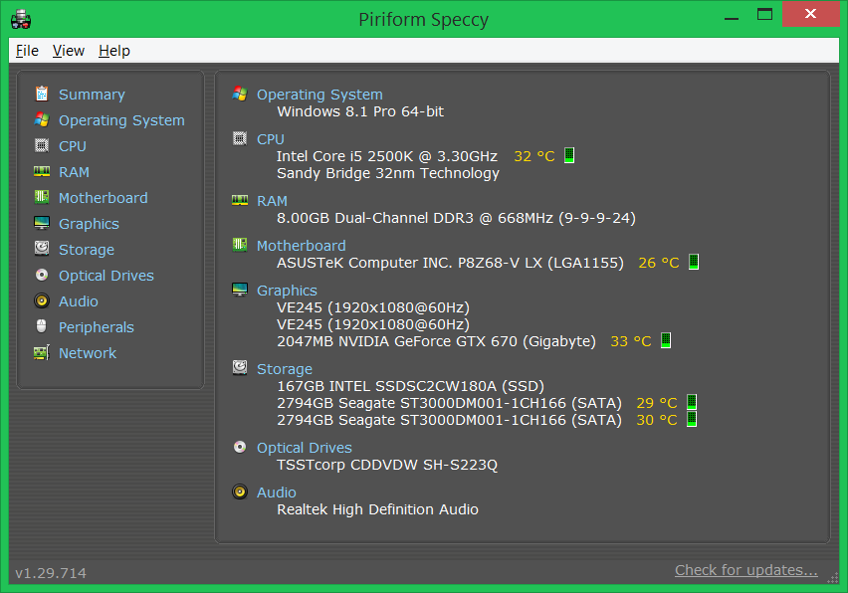The width and height of the screenshot is (848, 593).
Task: Click the Optical Drives heading link in summary
Action: point(304,448)
